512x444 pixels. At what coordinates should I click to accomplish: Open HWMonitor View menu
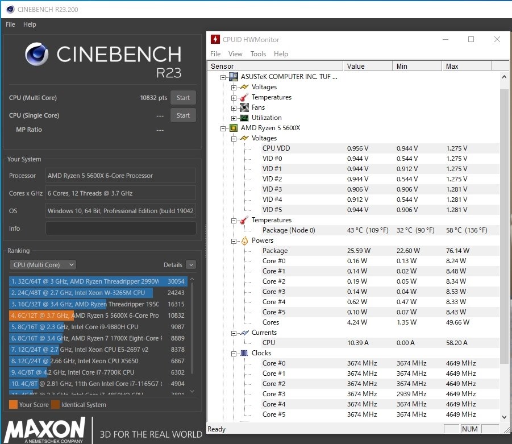235,54
